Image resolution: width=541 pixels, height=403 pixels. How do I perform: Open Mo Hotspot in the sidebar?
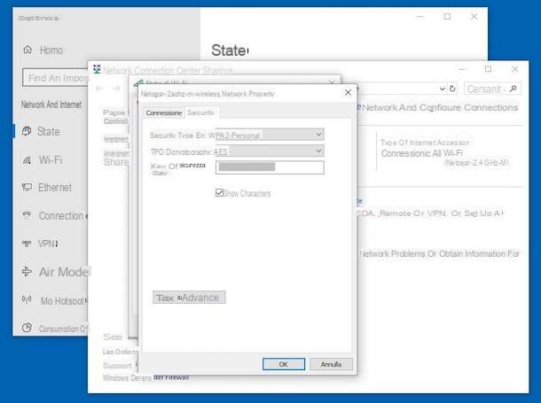tap(54, 301)
